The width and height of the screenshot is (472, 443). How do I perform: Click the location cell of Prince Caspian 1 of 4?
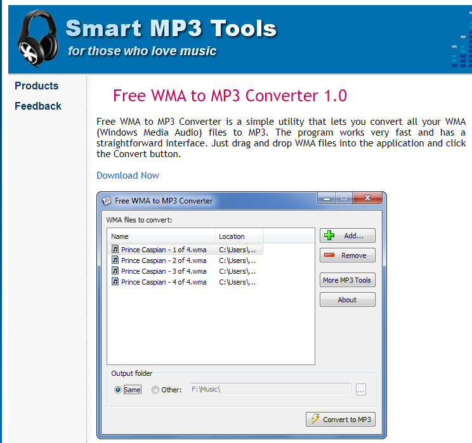click(x=237, y=250)
